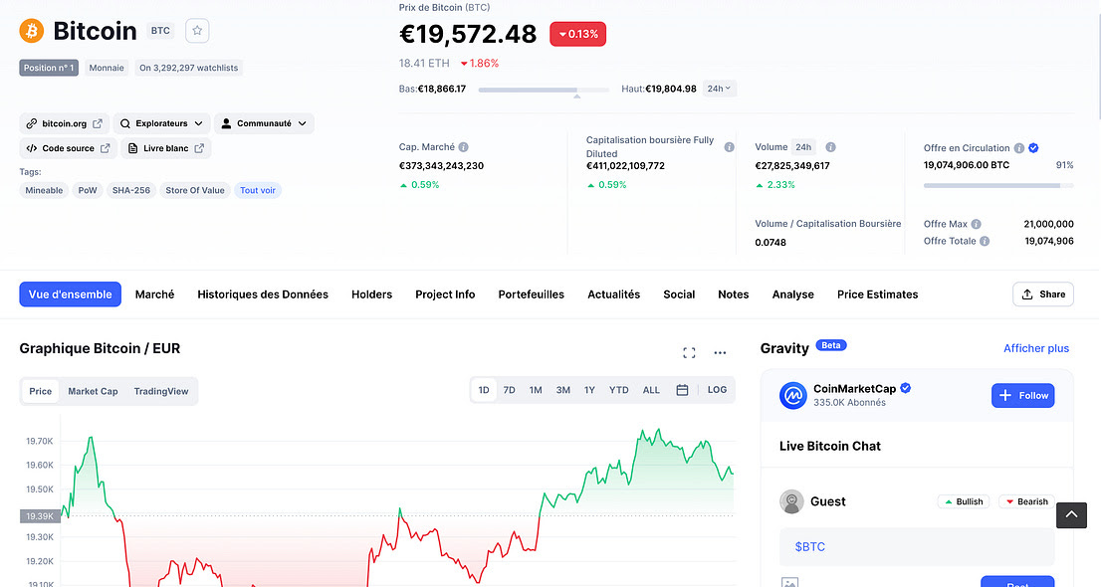This screenshot has width=1101, height=587.
Task: Click info icon beside Offre Max
Action: [976, 224]
